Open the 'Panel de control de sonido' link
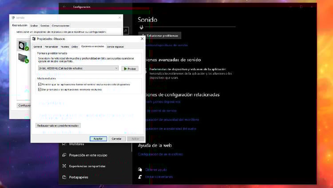333x188 pixels. coord(162,111)
